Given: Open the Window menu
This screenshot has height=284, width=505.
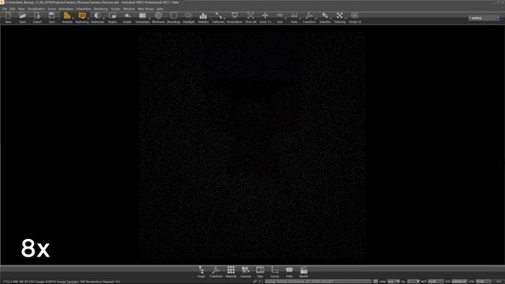Looking at the screenshot, I should click(x=129, y=9).
